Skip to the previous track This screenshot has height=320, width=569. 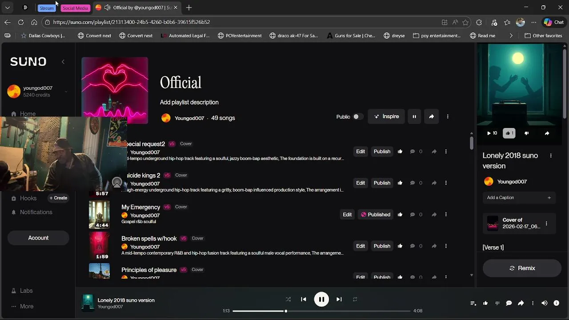click(304, 300)
